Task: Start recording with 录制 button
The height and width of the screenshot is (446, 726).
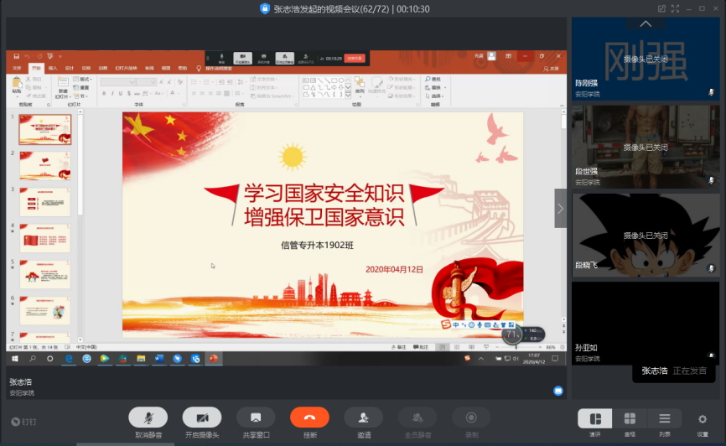Action: click(x=471, y=417)
